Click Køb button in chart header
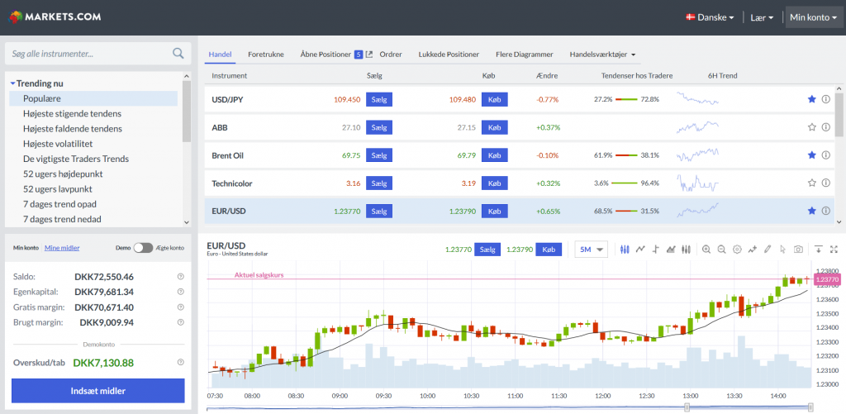 (x=549, y=250)
